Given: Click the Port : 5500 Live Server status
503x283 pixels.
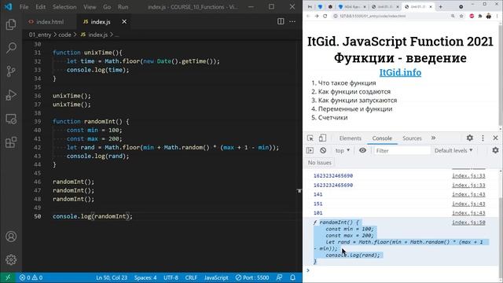Looking at the screenshot, I should click(252, 277).
